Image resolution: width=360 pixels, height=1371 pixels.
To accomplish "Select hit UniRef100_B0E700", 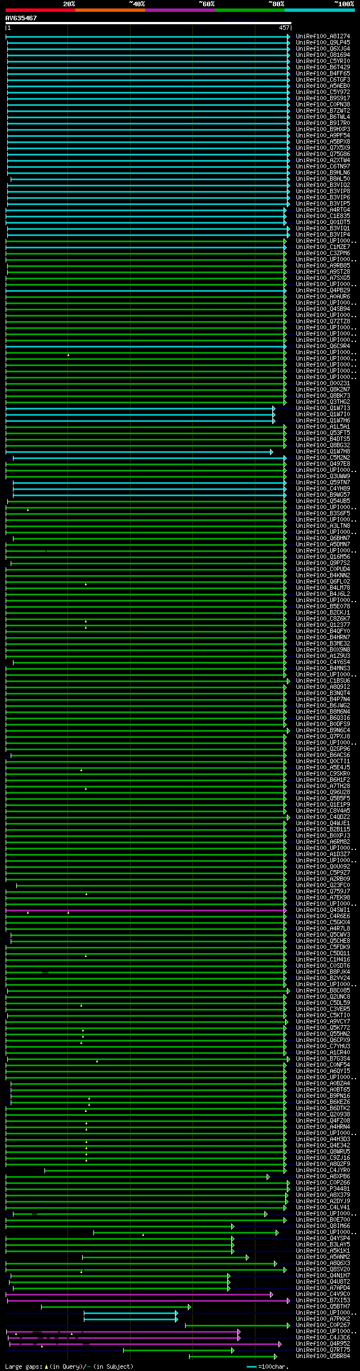I will click(323, 1219).
